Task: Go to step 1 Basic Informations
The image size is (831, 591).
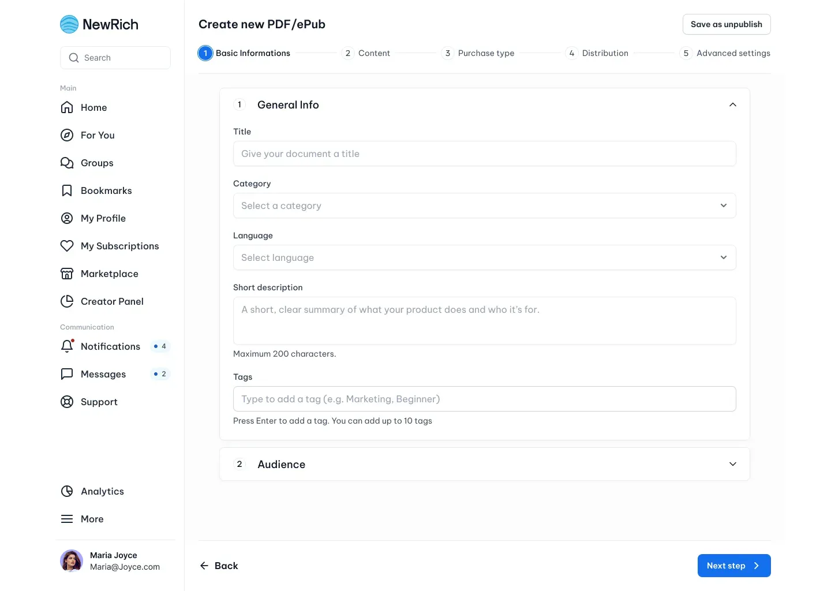Action: coord(244,53)
